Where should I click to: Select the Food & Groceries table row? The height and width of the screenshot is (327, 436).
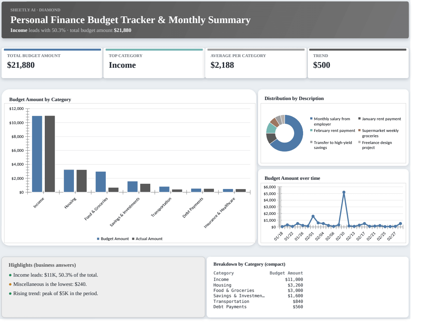(x=258, y=290)
